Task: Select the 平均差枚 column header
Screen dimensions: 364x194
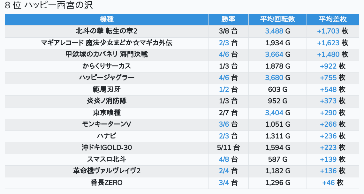Action: click(x=332, y=19)
